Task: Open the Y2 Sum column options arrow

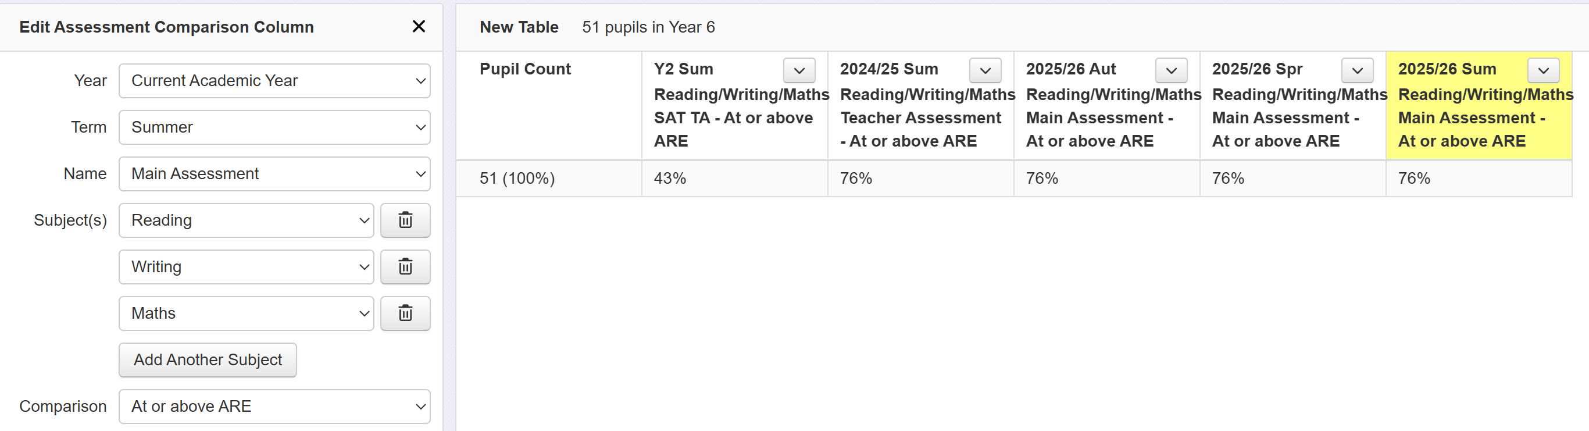Action: tap(799, 70)
